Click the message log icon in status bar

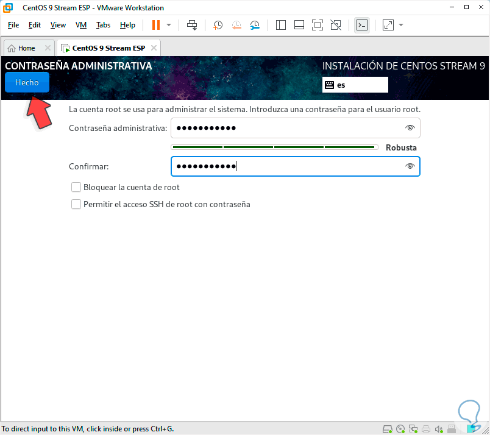pos(472,428)
